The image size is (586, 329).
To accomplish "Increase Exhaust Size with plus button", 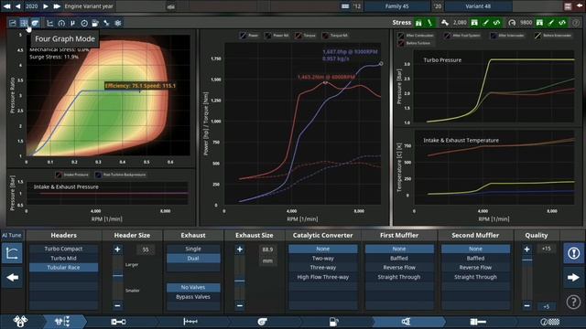I will [x=240, y=249].
